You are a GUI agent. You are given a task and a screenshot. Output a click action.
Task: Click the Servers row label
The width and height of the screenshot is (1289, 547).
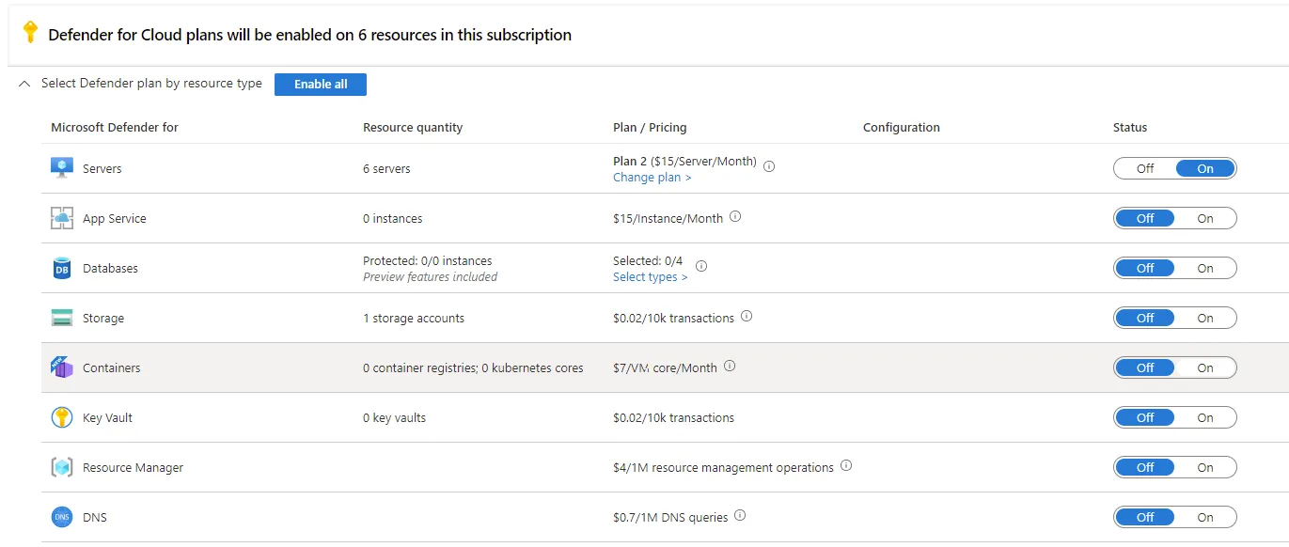102,168
